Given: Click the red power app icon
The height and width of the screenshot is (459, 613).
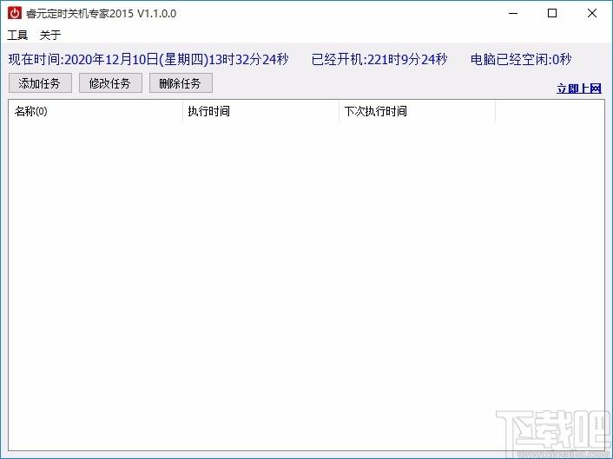Looking at the screenshot, I should 15,13.
